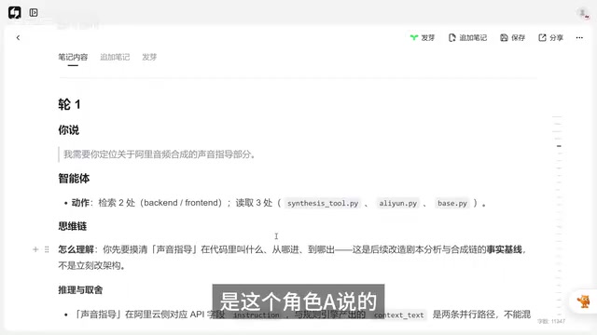
Task: Click the drag handle dots icon
Action: pyautogui.click(x=47, y=249)
